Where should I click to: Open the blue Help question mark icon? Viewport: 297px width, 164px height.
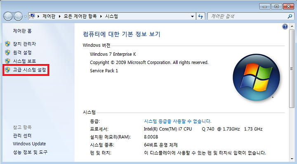tap(285, 27)
